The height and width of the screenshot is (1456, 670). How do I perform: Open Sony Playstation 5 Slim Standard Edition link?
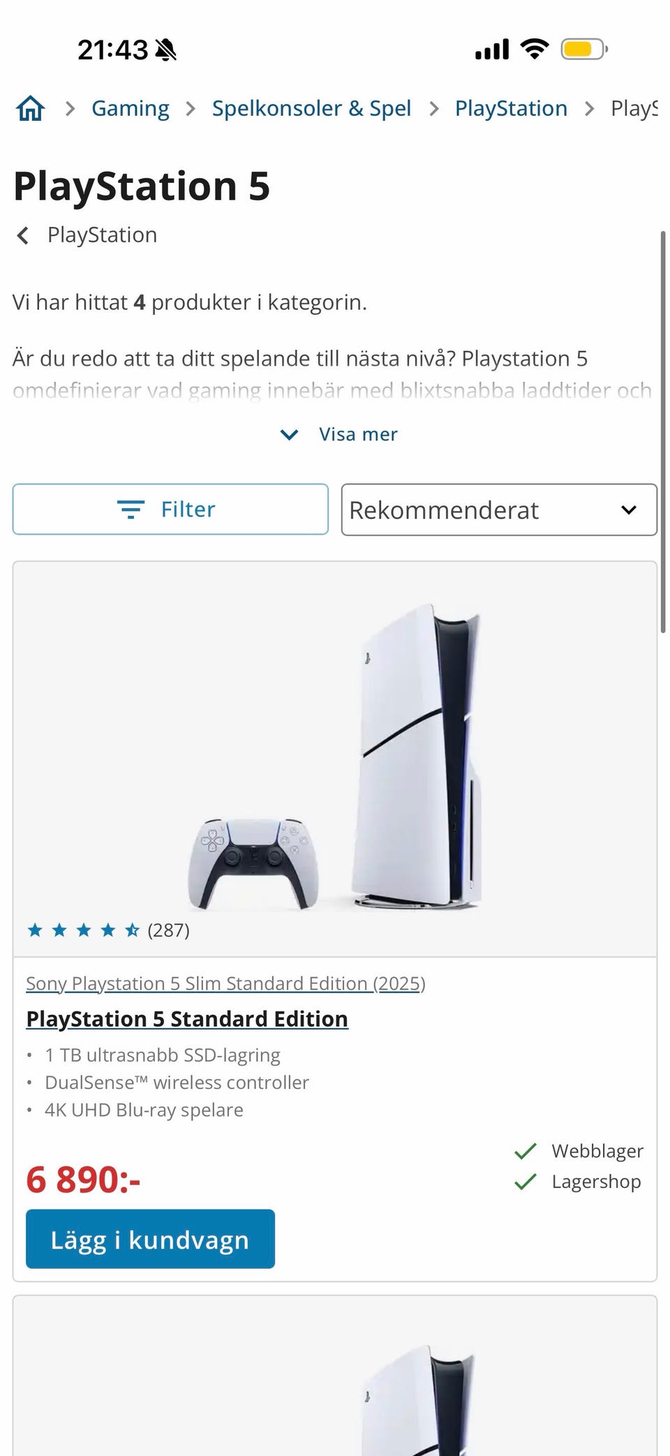point(225,983)
